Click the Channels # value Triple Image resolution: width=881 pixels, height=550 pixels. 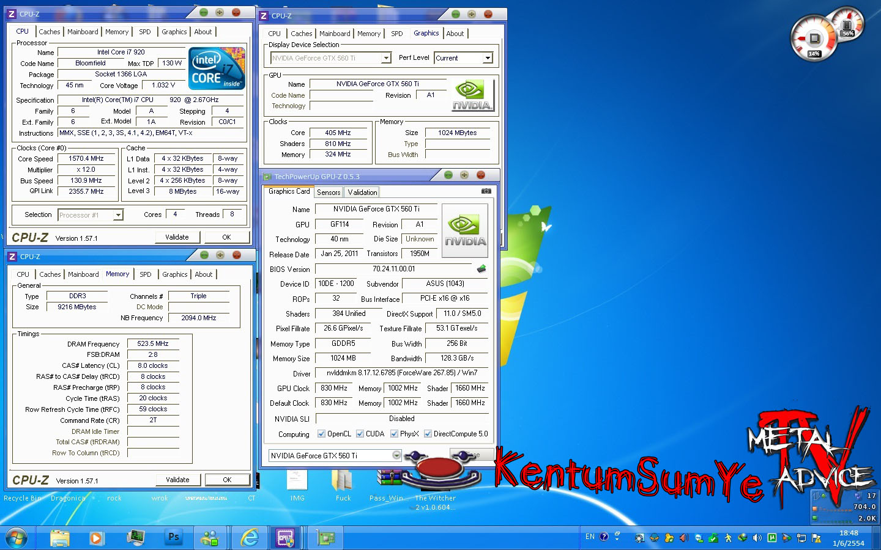point(198,296)
